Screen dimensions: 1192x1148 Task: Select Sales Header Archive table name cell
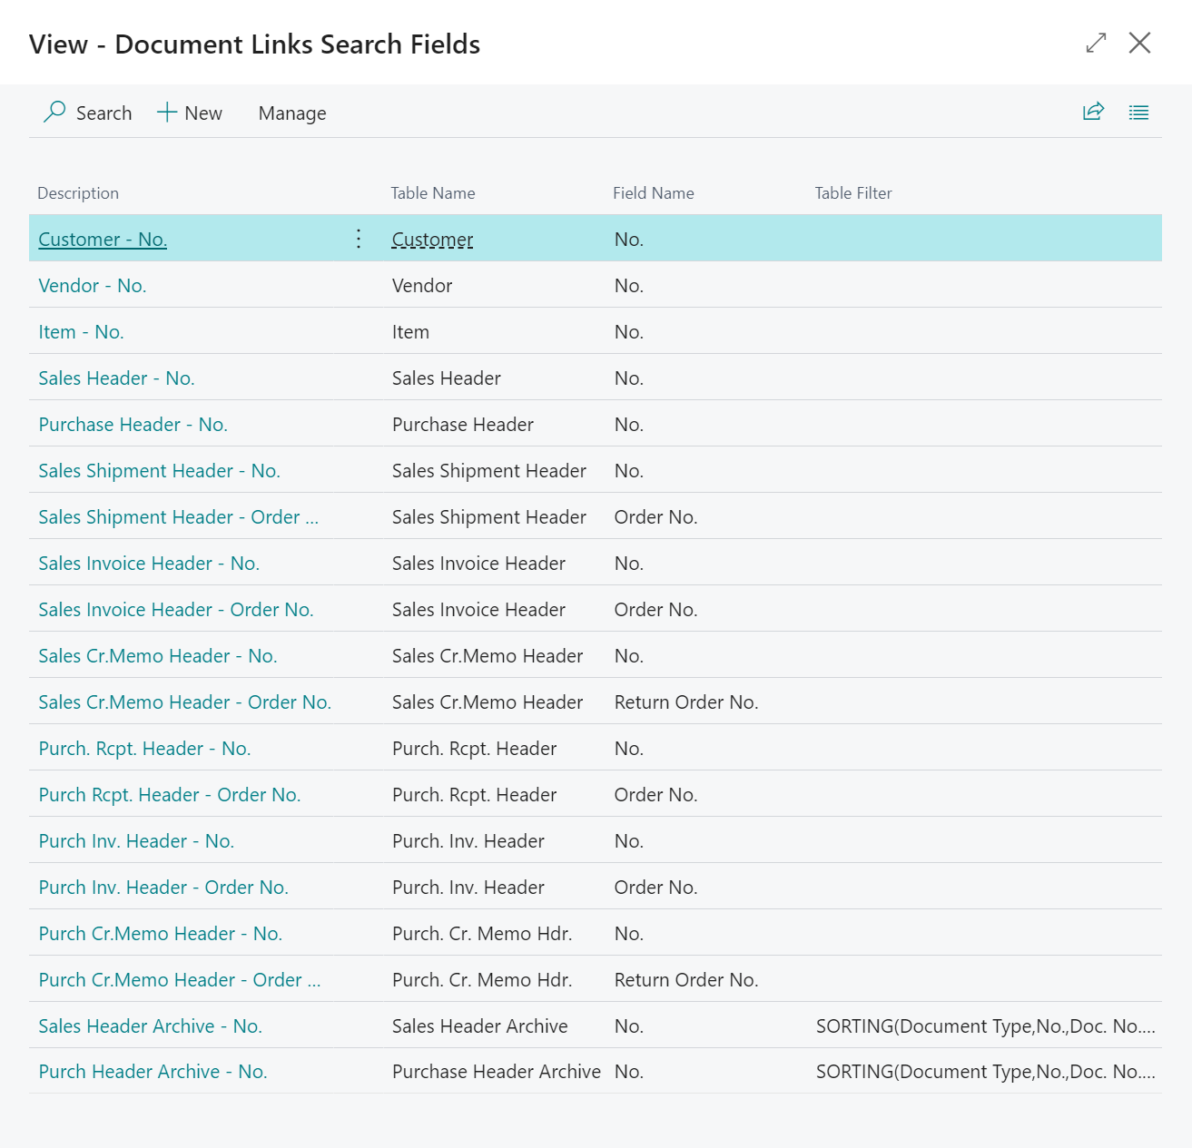tap(480, 1026)
